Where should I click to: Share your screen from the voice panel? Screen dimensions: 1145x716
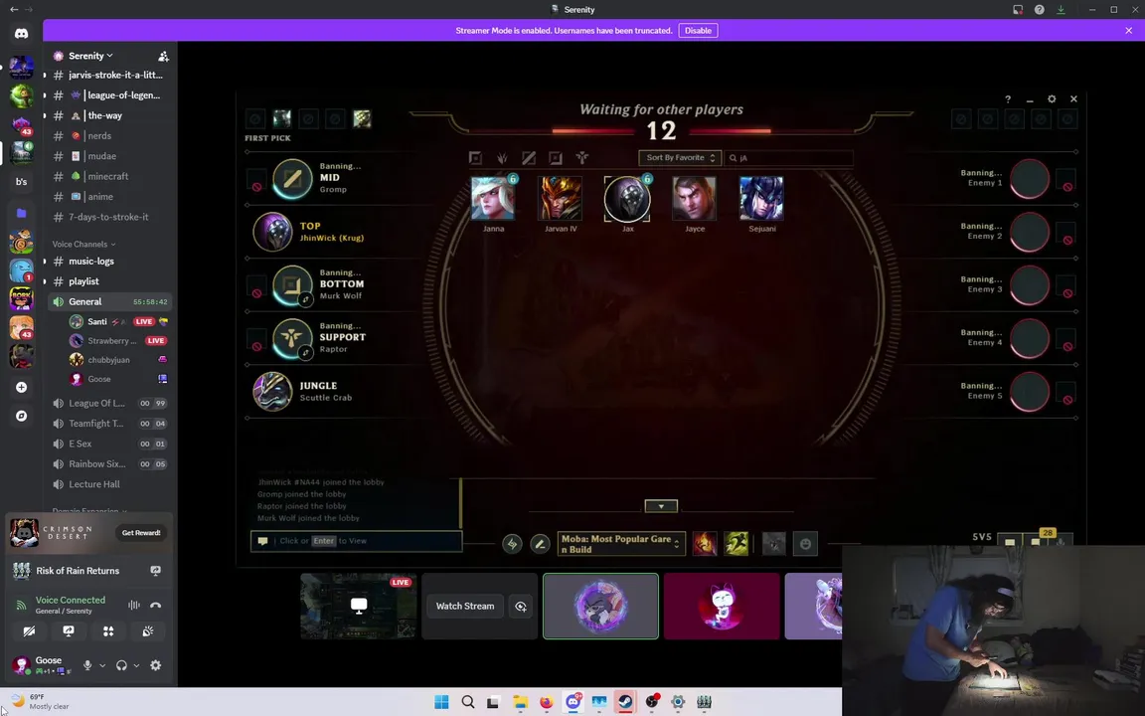click(69, 631)
